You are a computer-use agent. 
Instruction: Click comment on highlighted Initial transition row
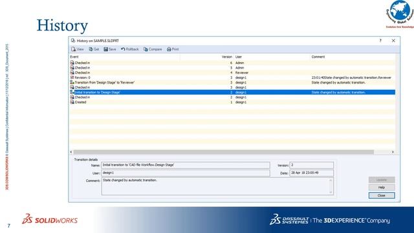(x=338, y=92)
